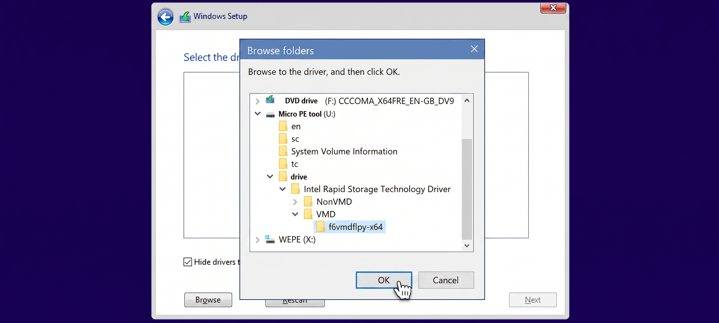Click the folder tree scroll-up arrow
The height and width of the screenshot is (323, 719).
(467, 100)
